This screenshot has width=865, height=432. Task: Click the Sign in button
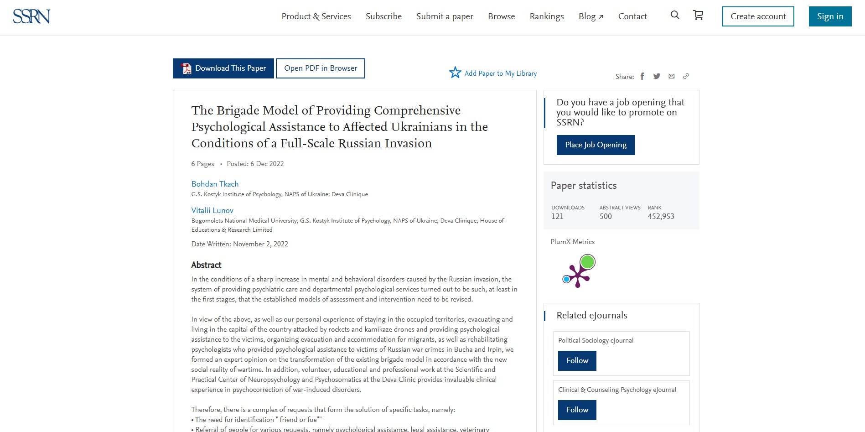click(830, 16)
